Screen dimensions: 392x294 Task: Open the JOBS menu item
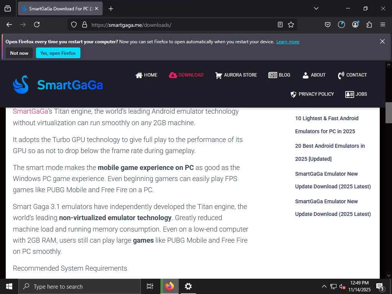[x=356, y=94]
